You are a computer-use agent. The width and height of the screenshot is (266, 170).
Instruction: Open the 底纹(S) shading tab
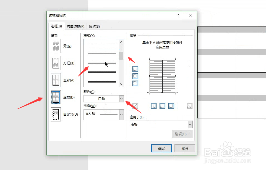pyautogui.click(x=94, y=26)
